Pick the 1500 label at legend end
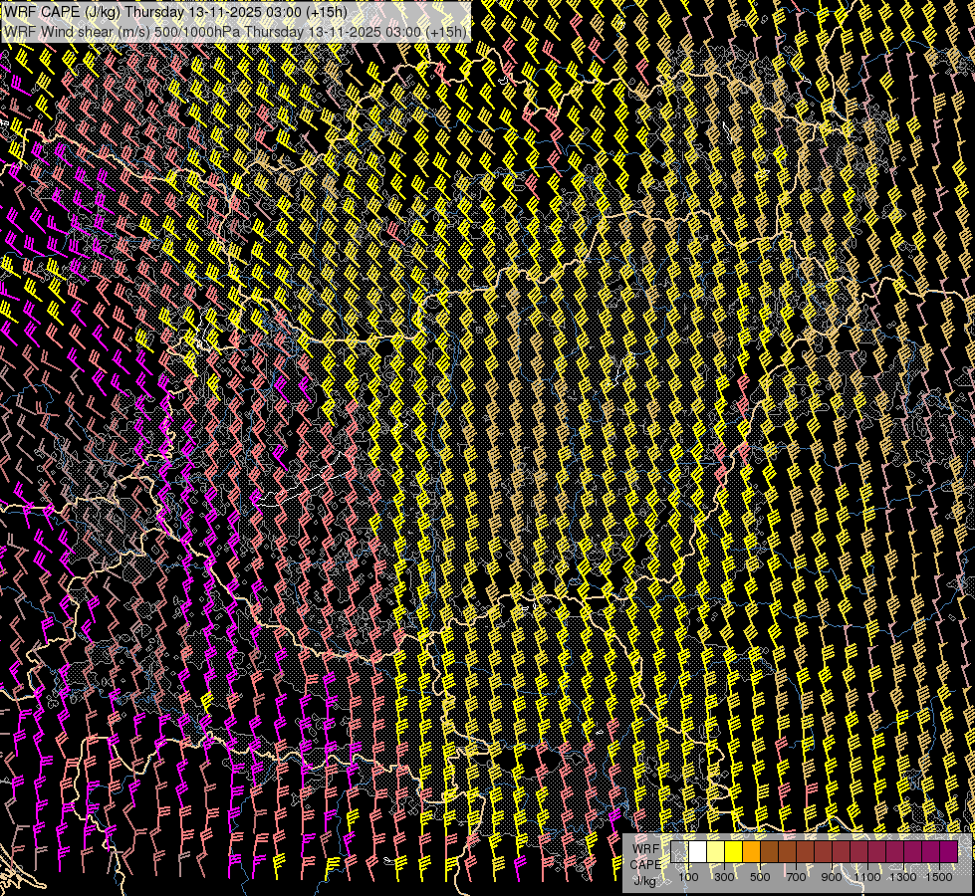The width and height of the screenshot is (975, 896). pyautogui.click(x=938, y=877)
